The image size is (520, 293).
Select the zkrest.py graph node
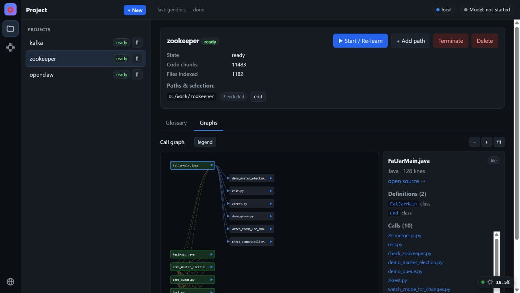coord(251,203)
